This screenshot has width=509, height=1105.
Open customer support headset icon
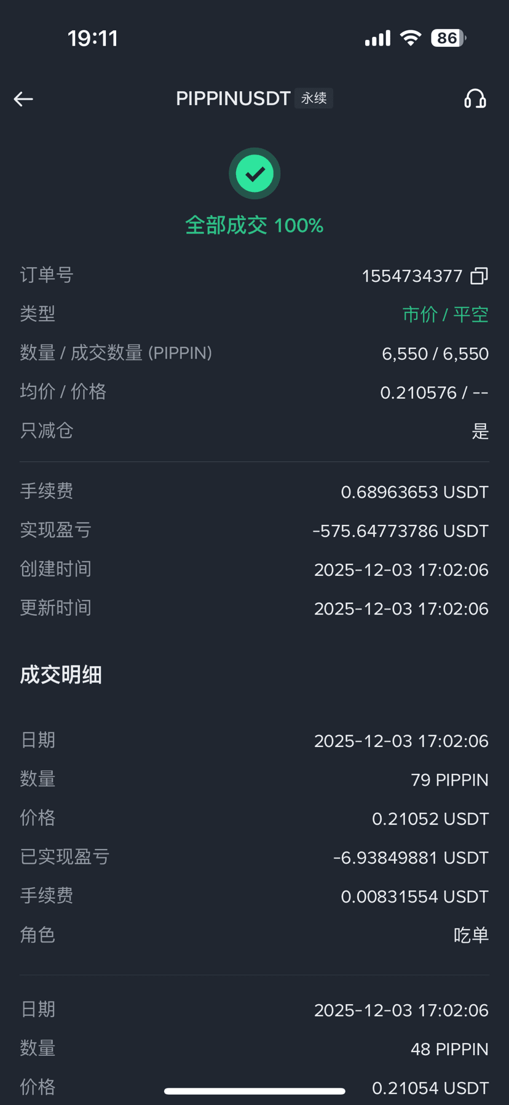click(475, 98)
